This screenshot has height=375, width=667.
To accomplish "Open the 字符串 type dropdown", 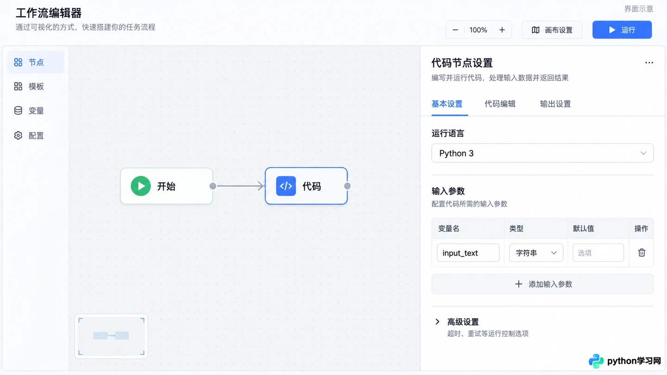I will tap(536, 253).
